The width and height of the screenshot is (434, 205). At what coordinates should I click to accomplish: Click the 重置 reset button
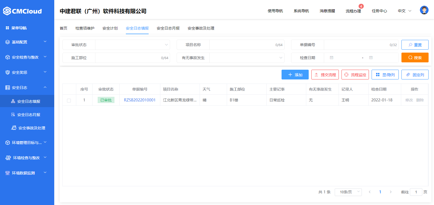point(415,45)
